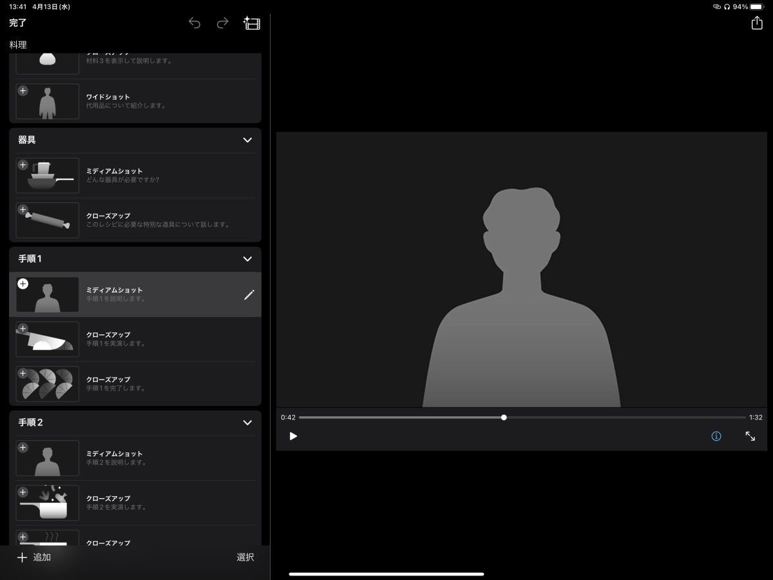Image resolution: width=773 pixels, height=580 pixels.
Task: Tap the 追加 button
Action: 34,557
